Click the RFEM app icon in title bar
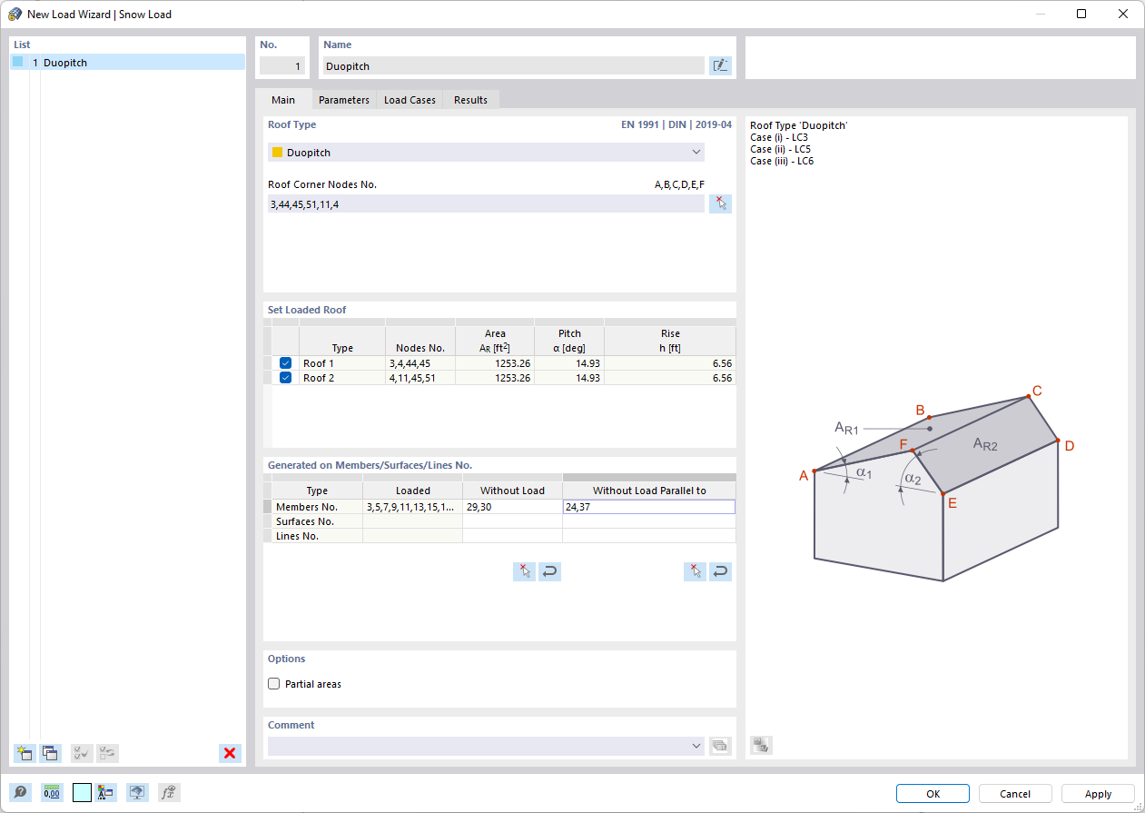1145x813 pixels. coord(15,14)
